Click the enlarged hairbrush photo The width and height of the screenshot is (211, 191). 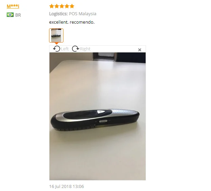98,116
